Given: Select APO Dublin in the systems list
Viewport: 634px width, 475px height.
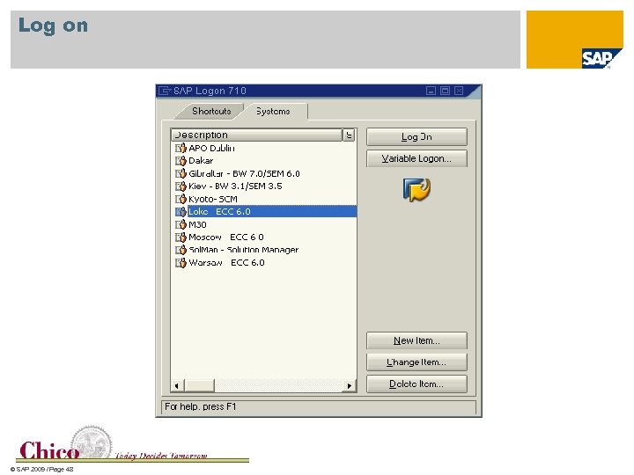Looking at the screenshot, I should point(264,149).
